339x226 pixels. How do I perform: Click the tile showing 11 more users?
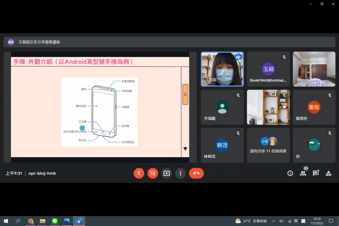tap(268, 145)
